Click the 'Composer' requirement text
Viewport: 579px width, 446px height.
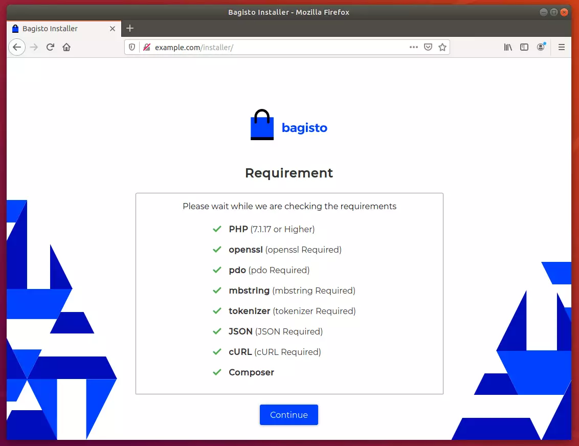point(252,372)
